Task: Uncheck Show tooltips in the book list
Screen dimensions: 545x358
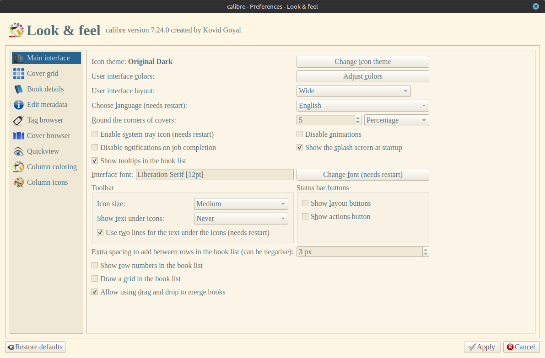Action: (95, 160)
